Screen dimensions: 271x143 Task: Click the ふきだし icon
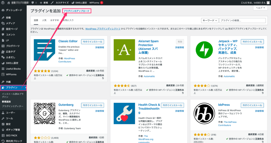pos(3,57)
